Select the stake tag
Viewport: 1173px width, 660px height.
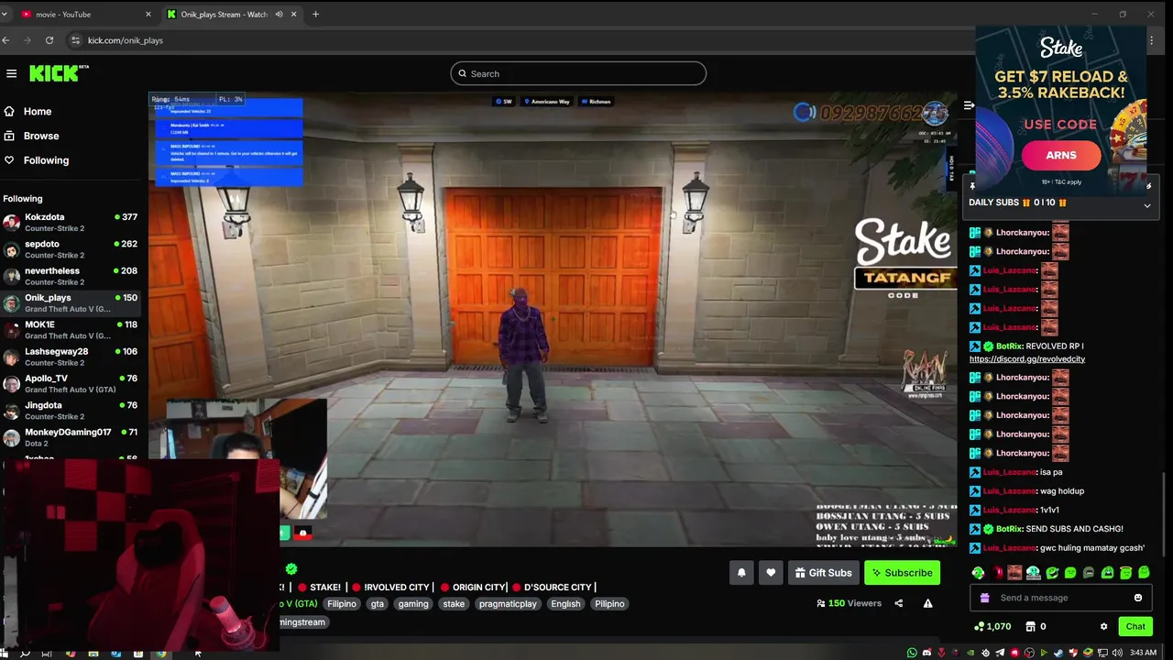click(x=454, y=604)
